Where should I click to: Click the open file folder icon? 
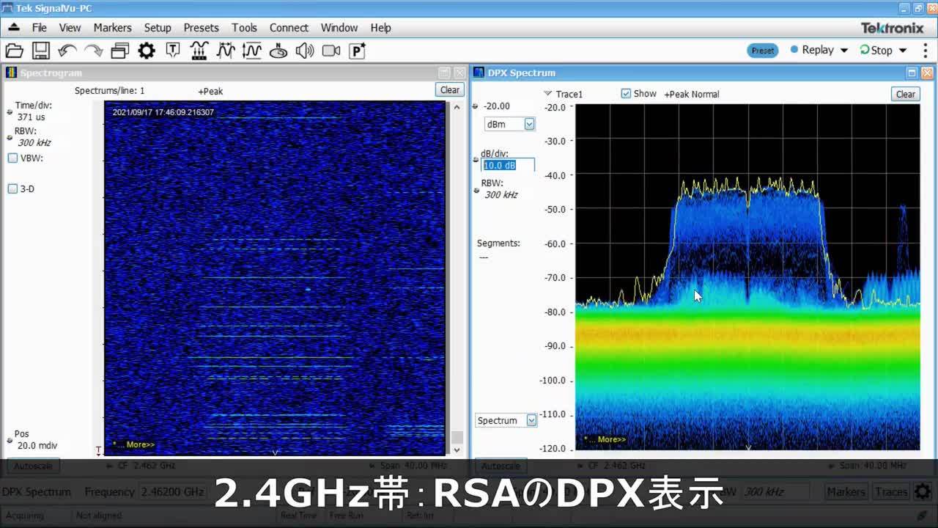tap(15, 51)
